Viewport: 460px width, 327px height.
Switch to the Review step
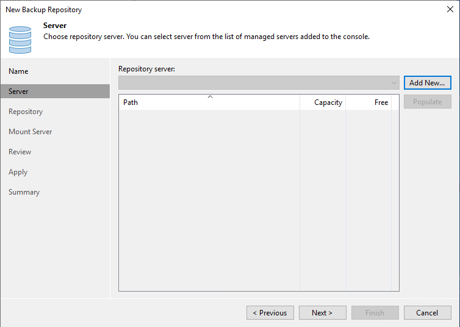tap(20, 152)
